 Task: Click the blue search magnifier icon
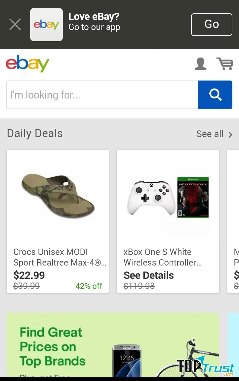(x=215, y=95)
